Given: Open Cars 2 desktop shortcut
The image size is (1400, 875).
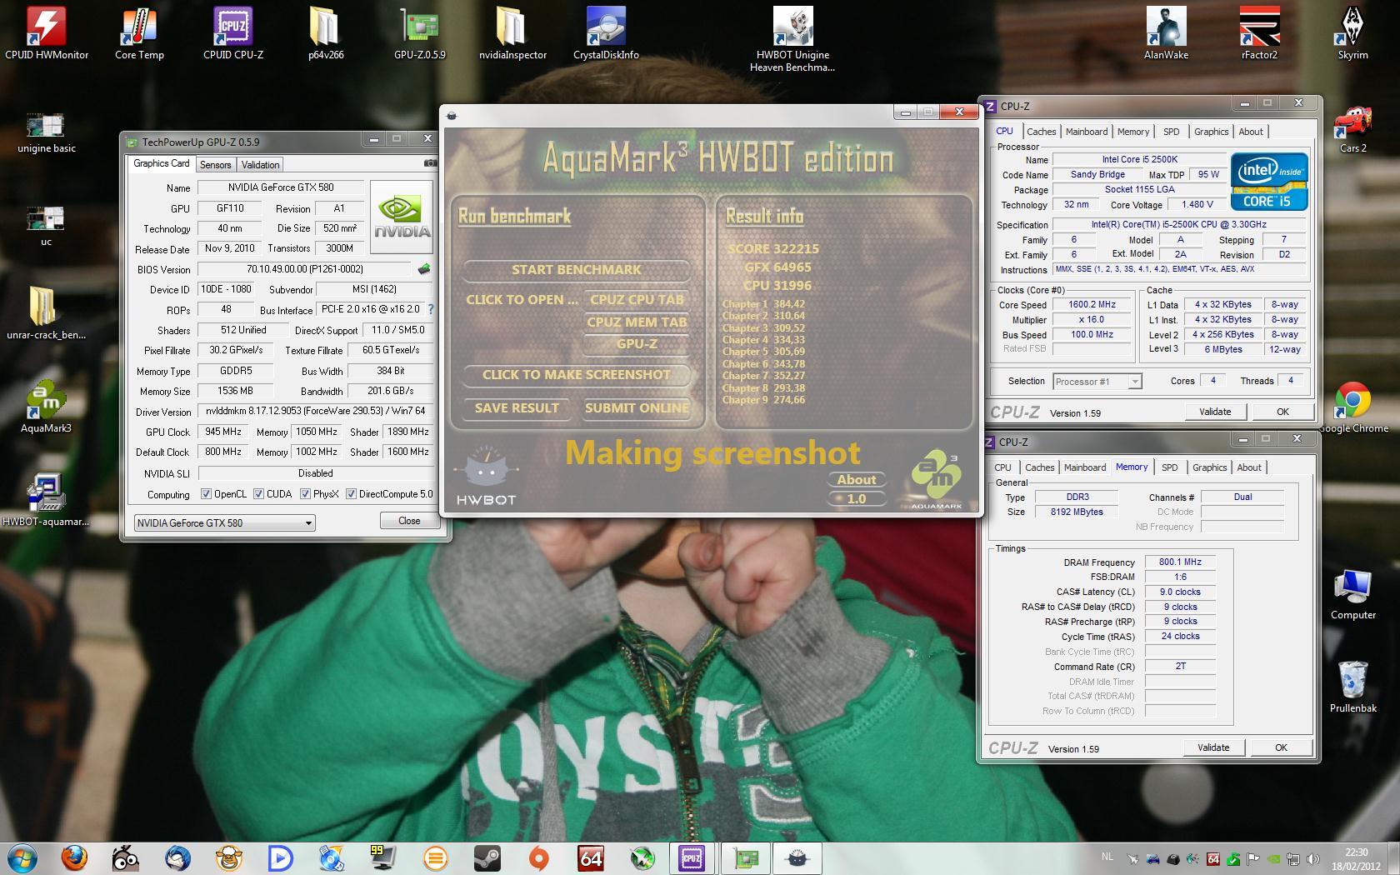Looking at the screenshot, I should pyautogui.click(x=1352, y=129).
